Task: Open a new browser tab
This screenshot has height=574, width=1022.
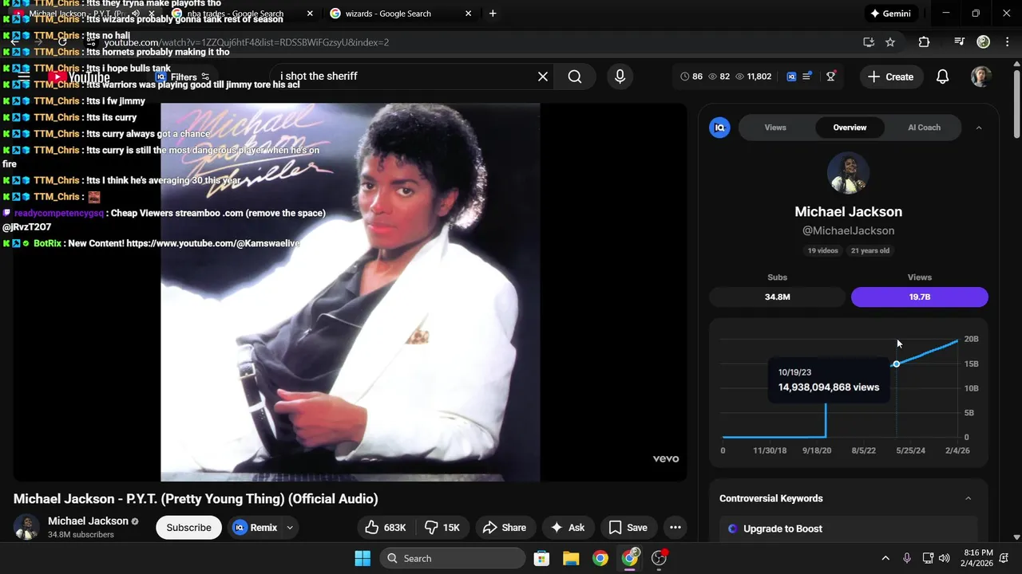Action: [x=493, y=14]
